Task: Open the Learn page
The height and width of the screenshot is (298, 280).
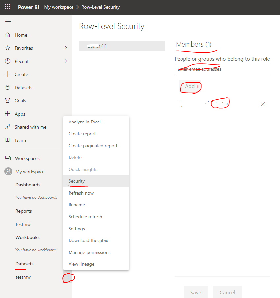Action: click(x=20, y=140)
